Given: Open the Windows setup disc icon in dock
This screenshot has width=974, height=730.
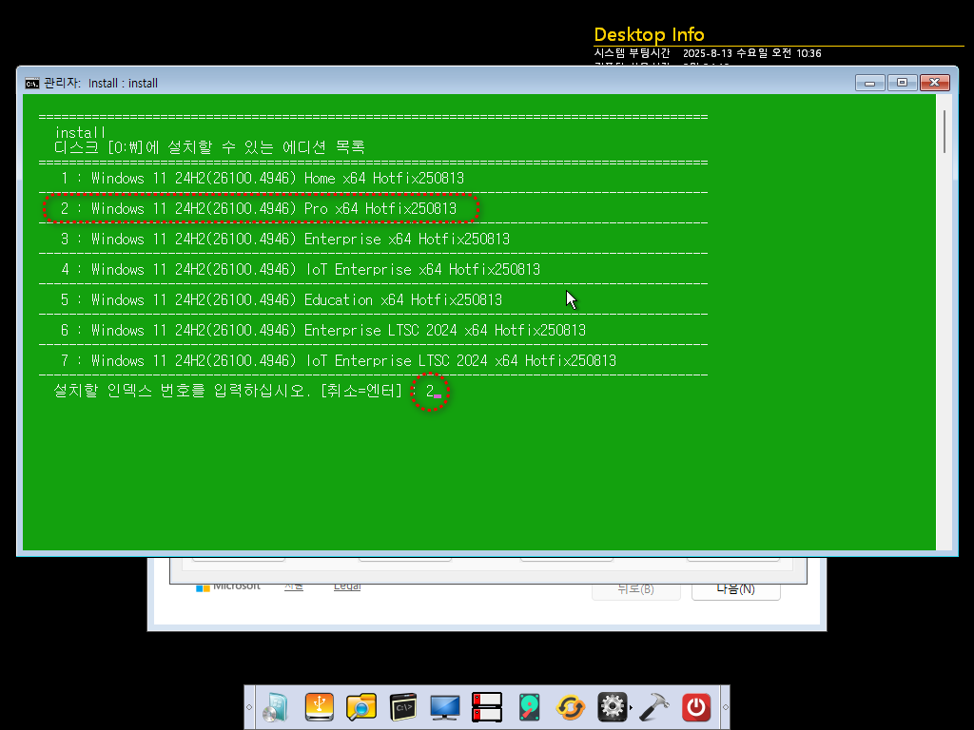Looking at the screenshot, I should pos(276,707).
